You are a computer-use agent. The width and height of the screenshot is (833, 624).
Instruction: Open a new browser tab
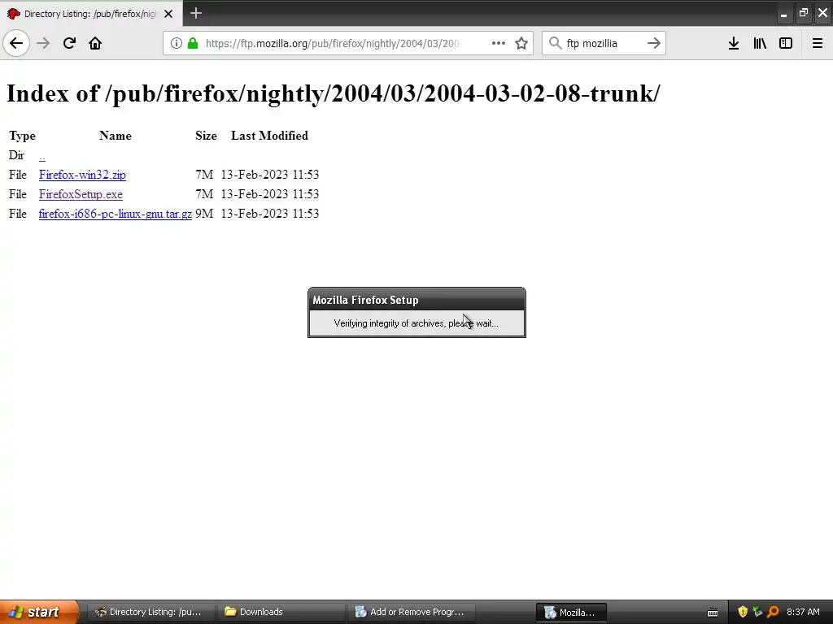coord(196,13)
